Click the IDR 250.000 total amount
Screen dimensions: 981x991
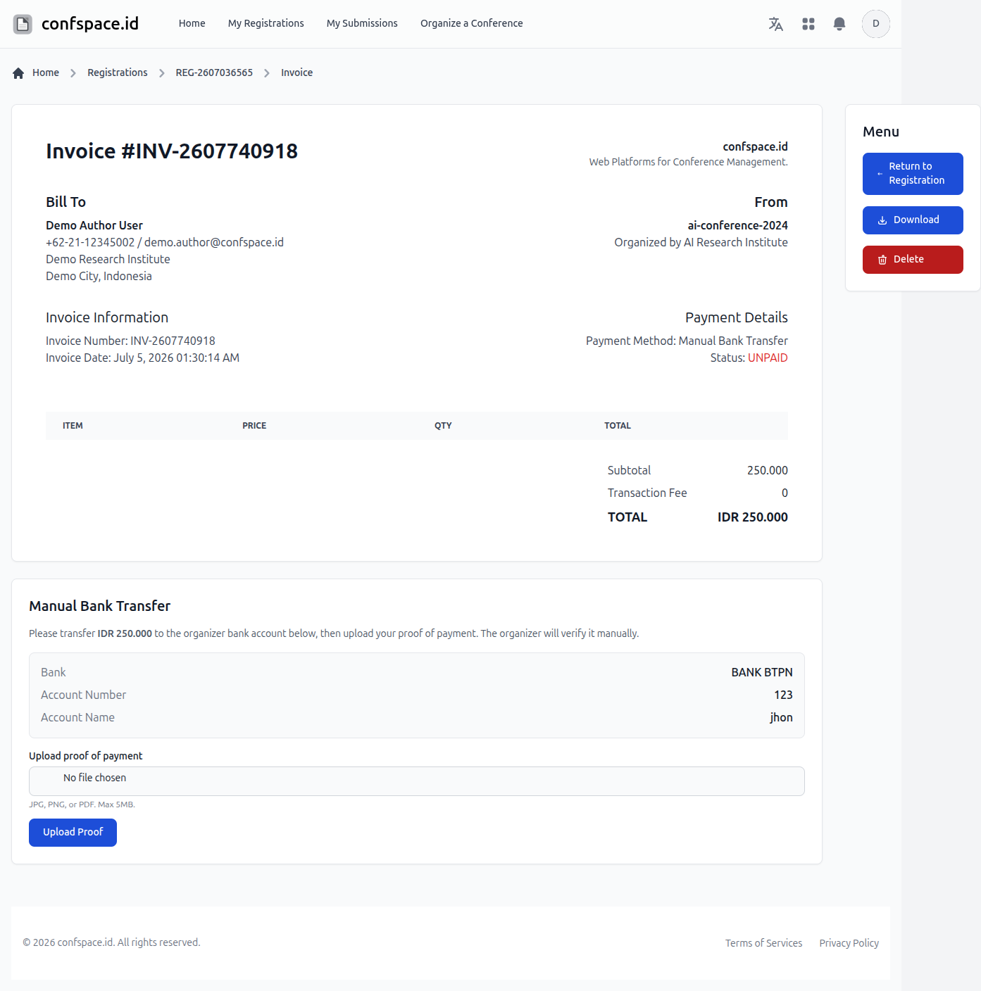(752, 517)
